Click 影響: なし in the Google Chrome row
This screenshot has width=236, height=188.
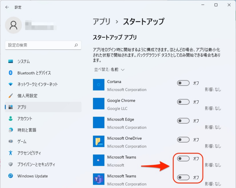click(213, 108)
